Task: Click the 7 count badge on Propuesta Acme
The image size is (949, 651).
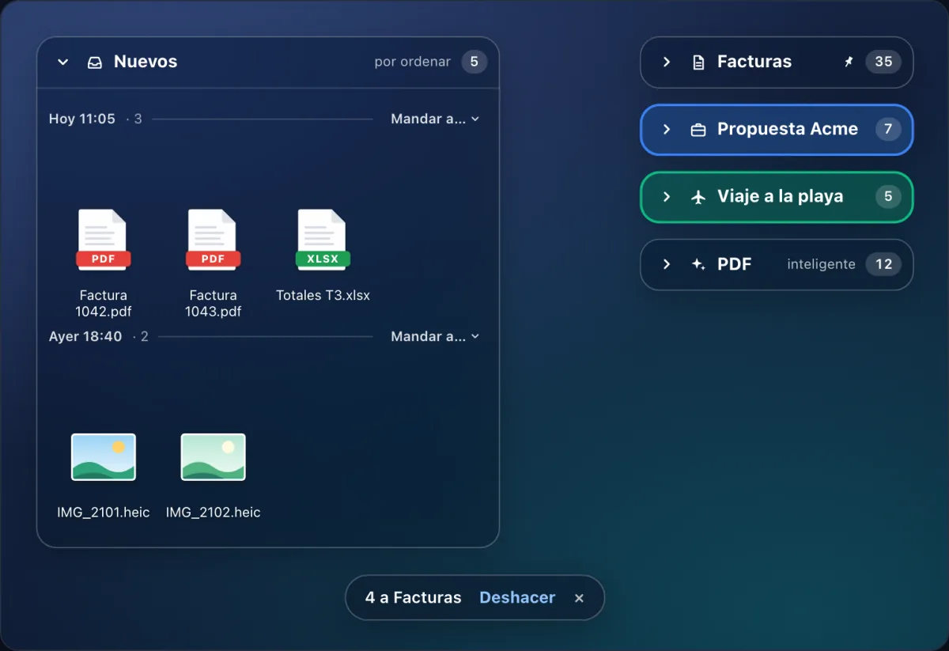Action: click(888, 129)
